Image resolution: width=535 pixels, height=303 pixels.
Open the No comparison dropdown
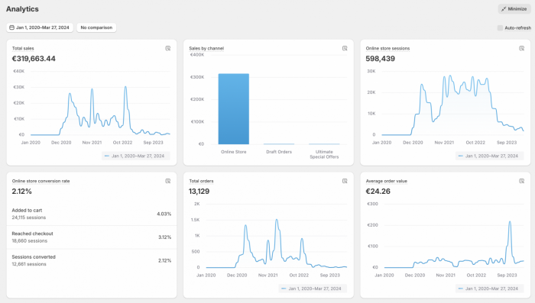(96, 27)
